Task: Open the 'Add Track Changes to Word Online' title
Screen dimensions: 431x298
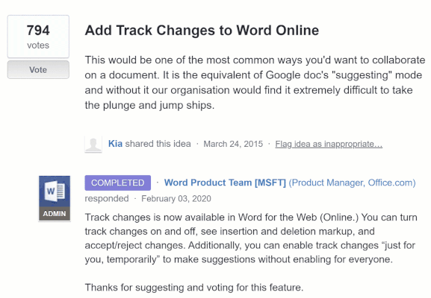Action: (x=202, y=30)
